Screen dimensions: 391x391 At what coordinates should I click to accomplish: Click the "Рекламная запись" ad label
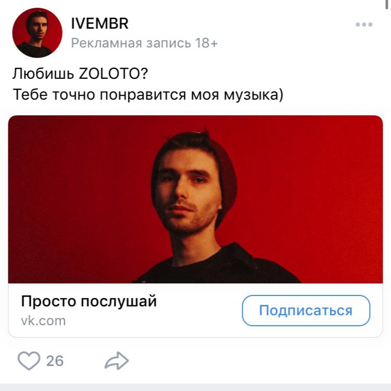[x=131, y=43]
